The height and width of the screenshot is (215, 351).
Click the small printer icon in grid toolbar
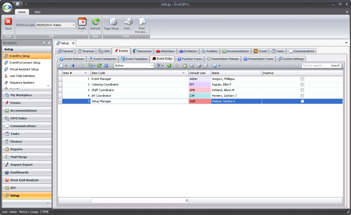199,66
